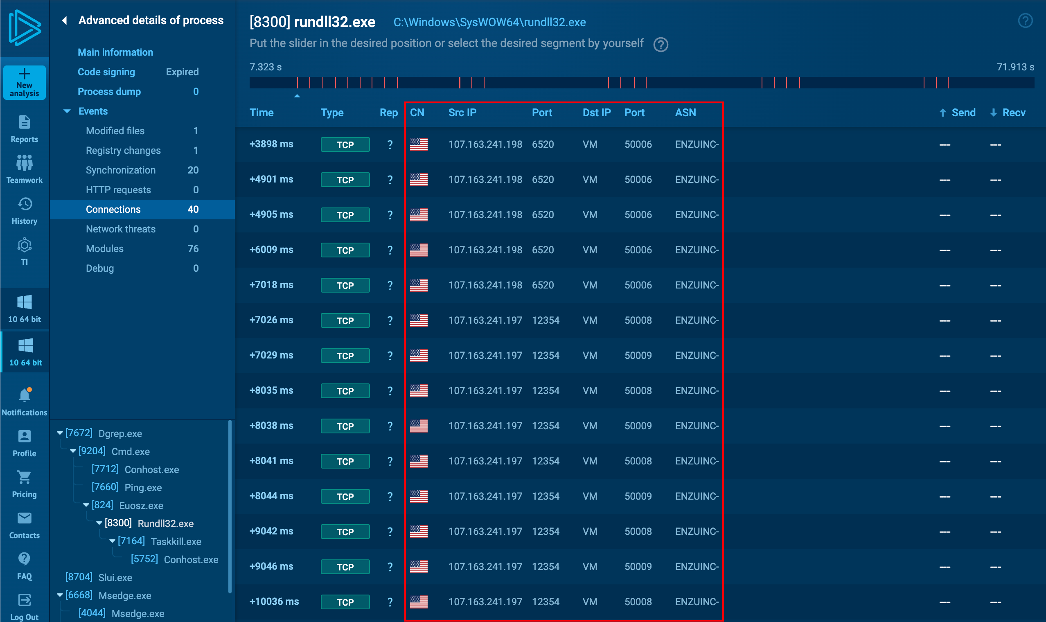The height and width of the screenshot is (622, 1046).
Task: Select Modules in the events list
Action: (105, 248)
